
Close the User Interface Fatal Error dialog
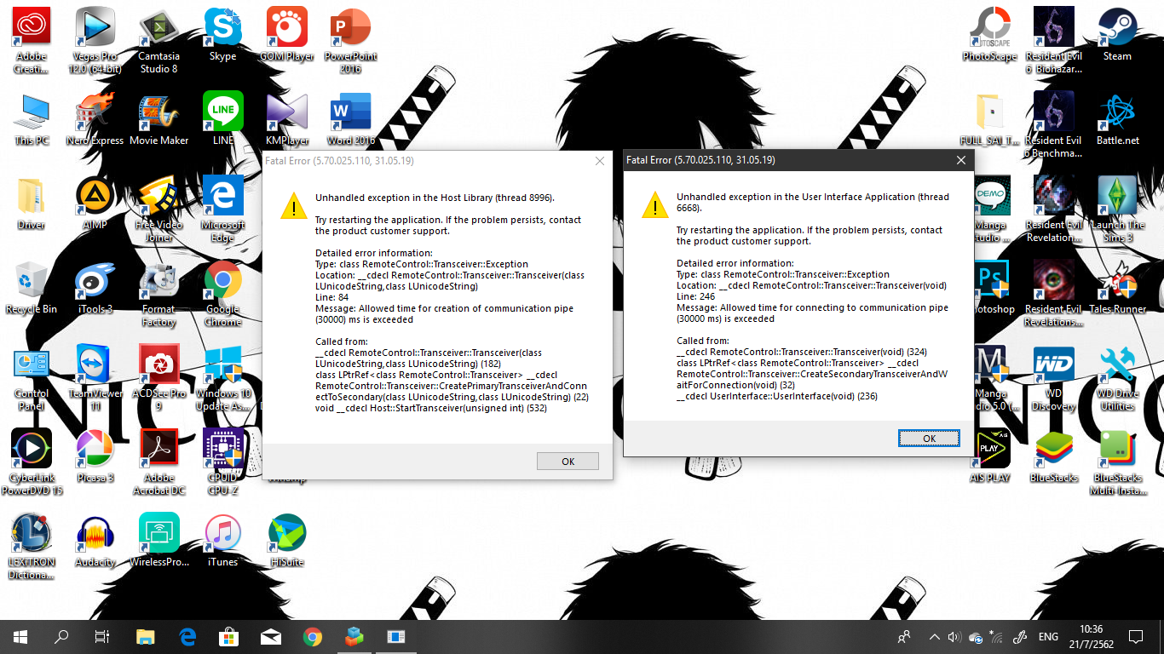(961, 160)
